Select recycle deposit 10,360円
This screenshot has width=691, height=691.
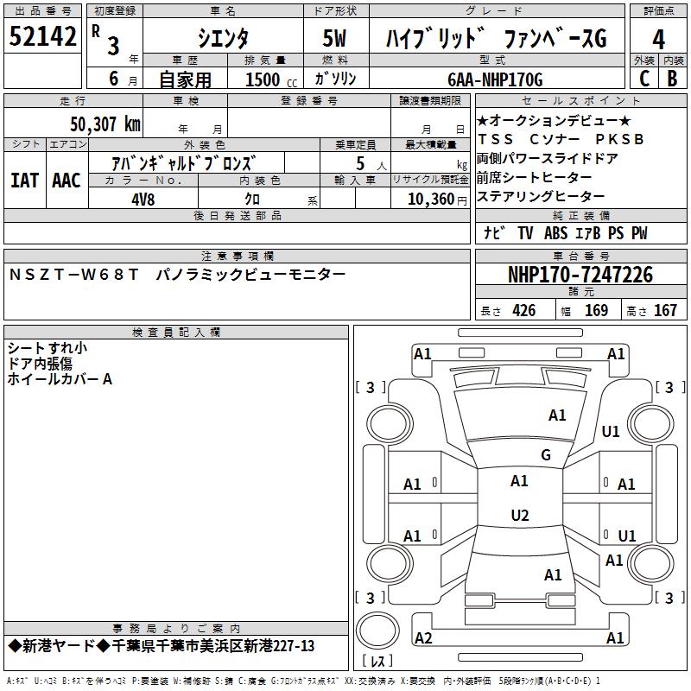437,200
